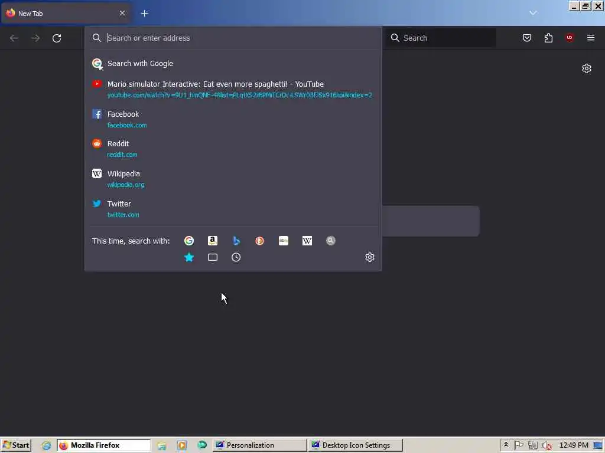Search this time with Google icon
The width and height of the screenshot is (605, 453).
point(189,241)
